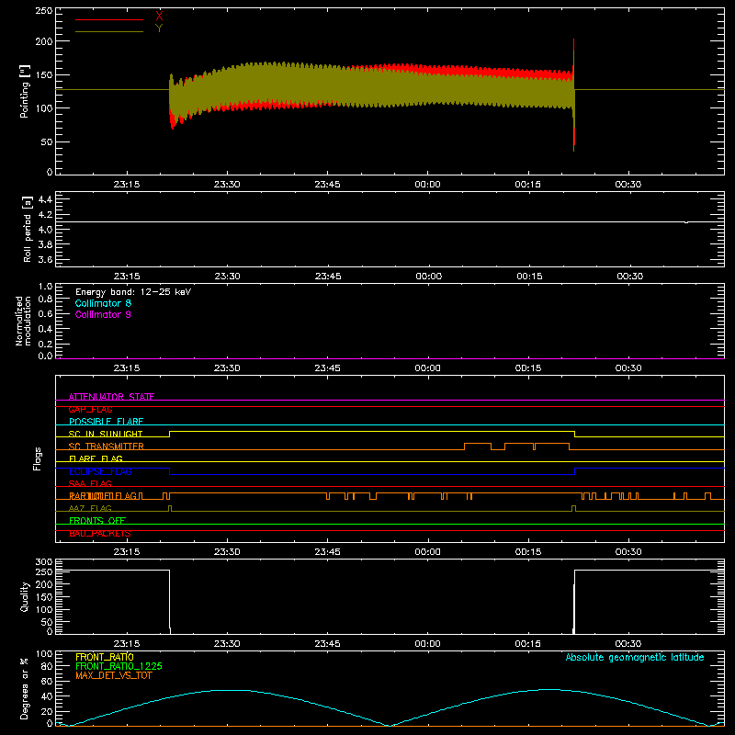This screenshot has height=735, width=735.
Task: Click the 4.4 tick on Roll period axis
Action: pyautogui.click(x=45, y=199)
